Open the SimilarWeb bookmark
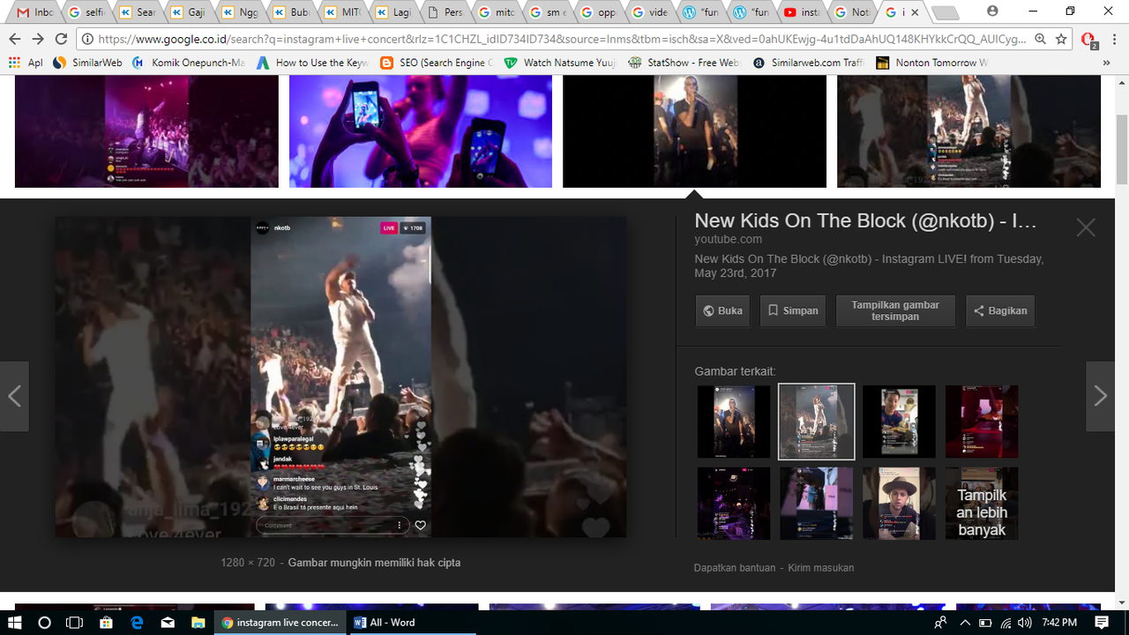The image size is (1129, 635). pos(87,63)
